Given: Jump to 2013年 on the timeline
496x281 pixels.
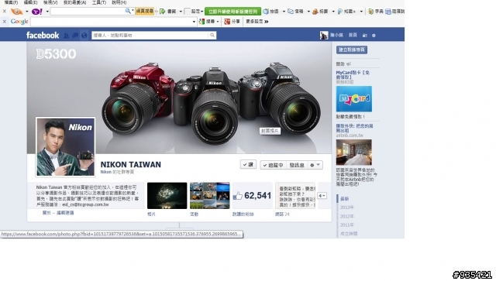Looking at the screenshot, I should pos(347,207).
